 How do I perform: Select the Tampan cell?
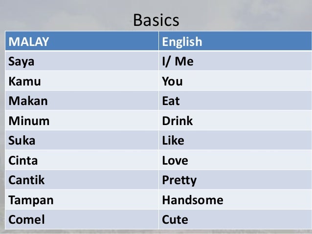(82, 199)
